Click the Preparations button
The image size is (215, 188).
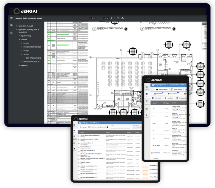click(x=182, y=98)
